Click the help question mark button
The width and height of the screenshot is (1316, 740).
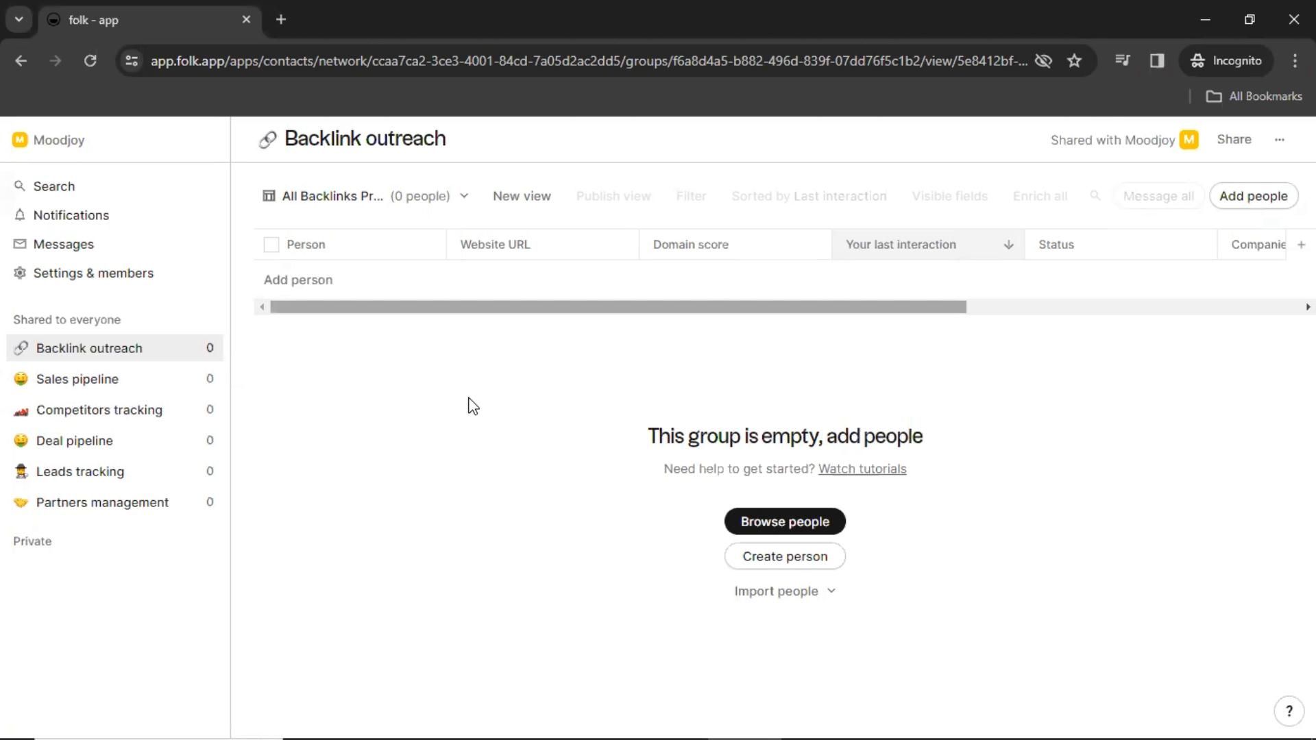point(1289,711)
